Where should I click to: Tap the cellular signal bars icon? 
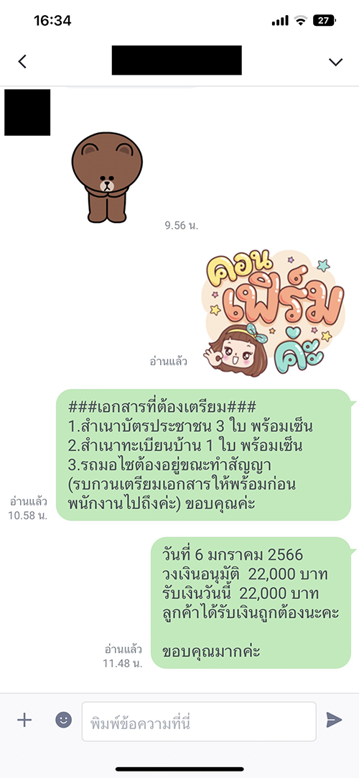pos(280,21)
